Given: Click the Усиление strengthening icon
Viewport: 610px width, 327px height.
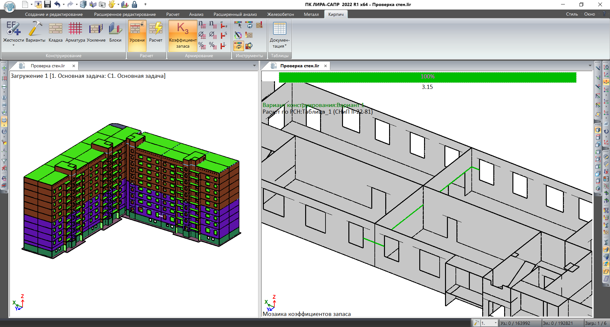Looking at the screenshot, I should click(96, 32).
